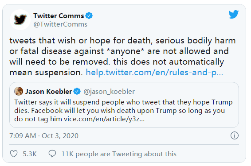
Task: Open the @TwitterComms handle
Action: pos(60,24)
